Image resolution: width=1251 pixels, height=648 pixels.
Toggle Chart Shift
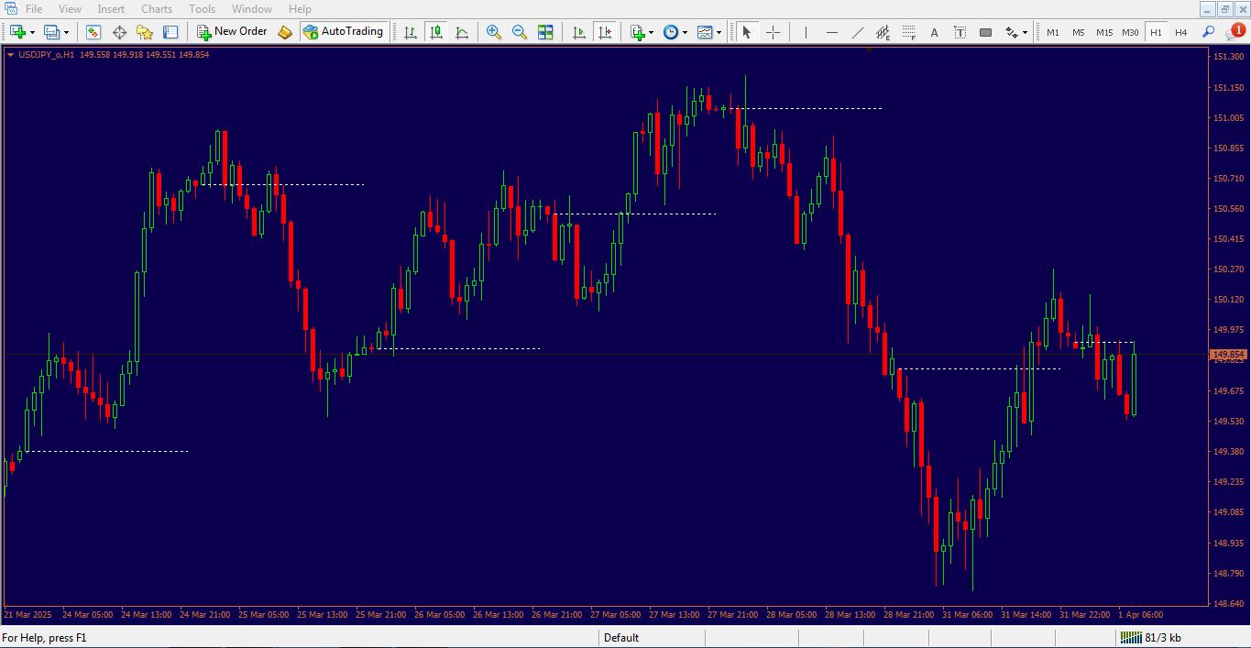click(x=605, y=32)
